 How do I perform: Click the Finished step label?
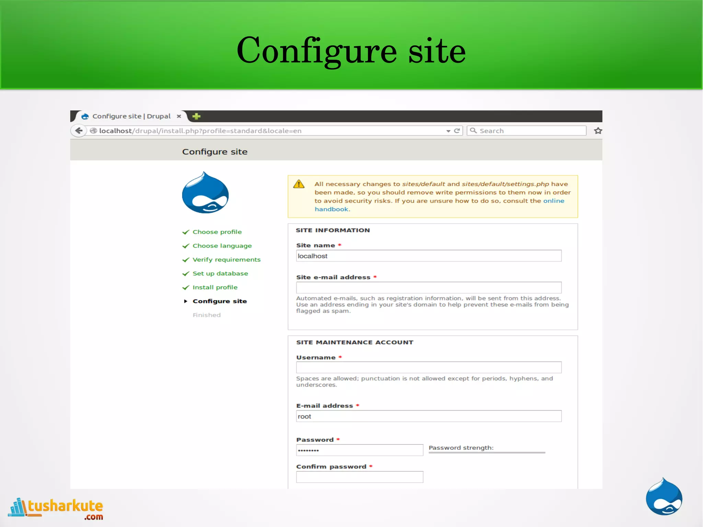(x=207, y=315)
